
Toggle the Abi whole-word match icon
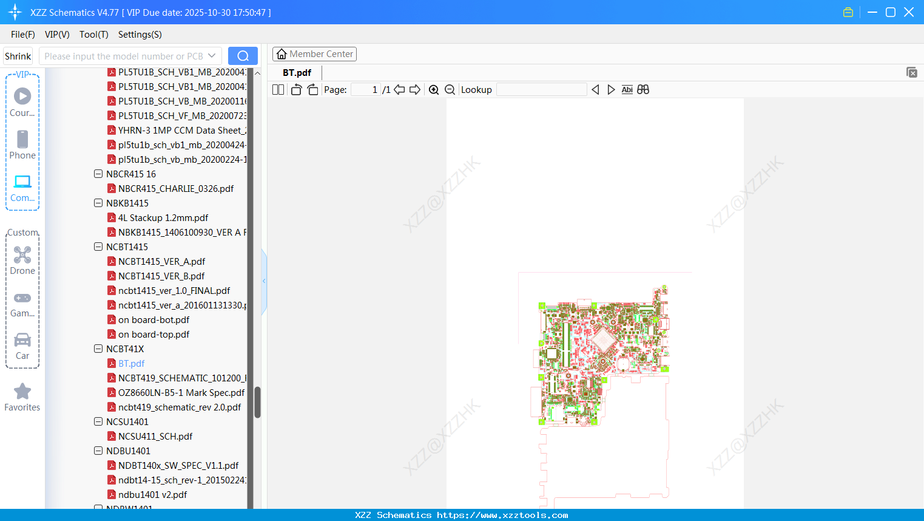[627, 90]
